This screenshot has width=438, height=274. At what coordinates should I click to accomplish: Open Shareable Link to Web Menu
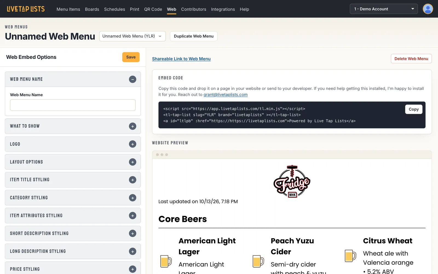[x=181, y=59]
